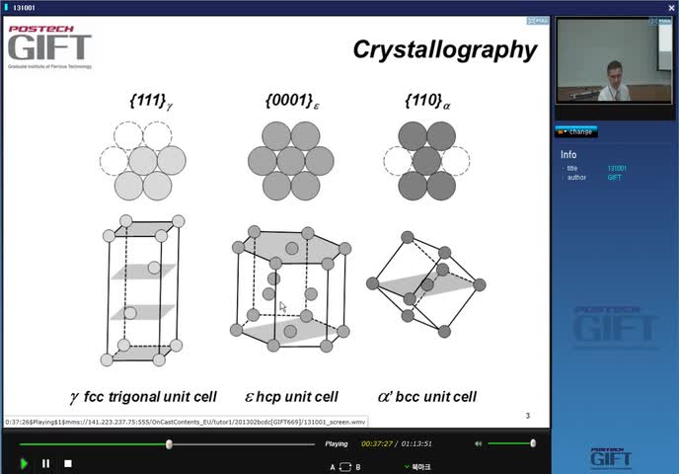Expand lecturer video with its Full button
This screenshot has height=474, width=679.
660,21
